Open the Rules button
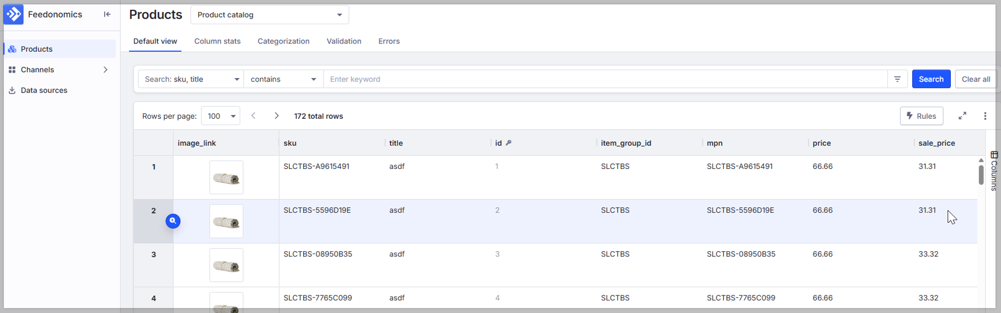1001x313 pixels. pos(922,116)
